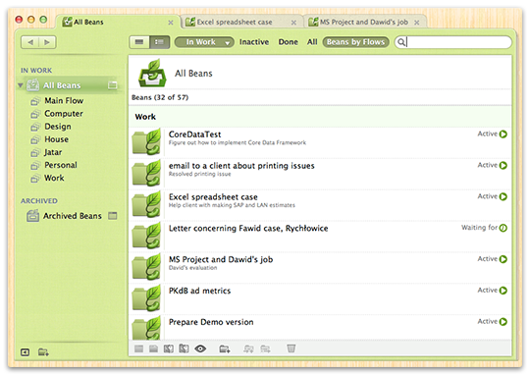
Task: Click the first map icon in bottom toolbar
Action: click(x=169, y=348)
